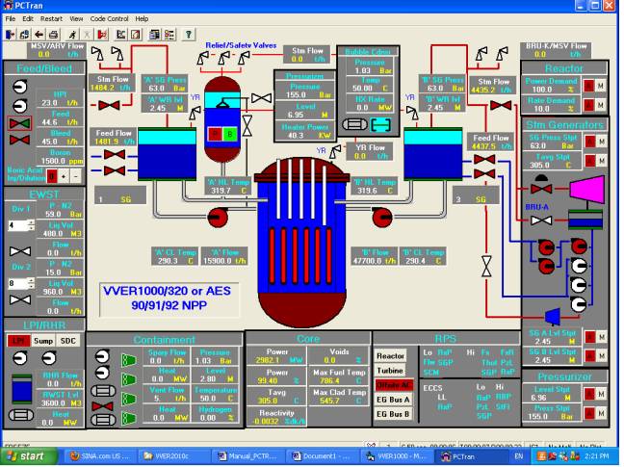Set SG Press Stpt to Manual (M)
624x467 pixels.
[601, 142]
